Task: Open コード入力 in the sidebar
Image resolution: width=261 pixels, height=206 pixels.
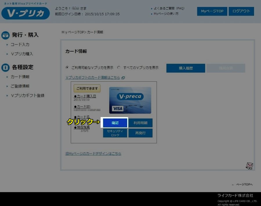Action: coord(20,45)
